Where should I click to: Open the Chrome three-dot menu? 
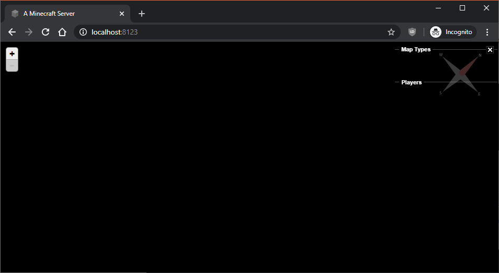(x=487, y=32)
